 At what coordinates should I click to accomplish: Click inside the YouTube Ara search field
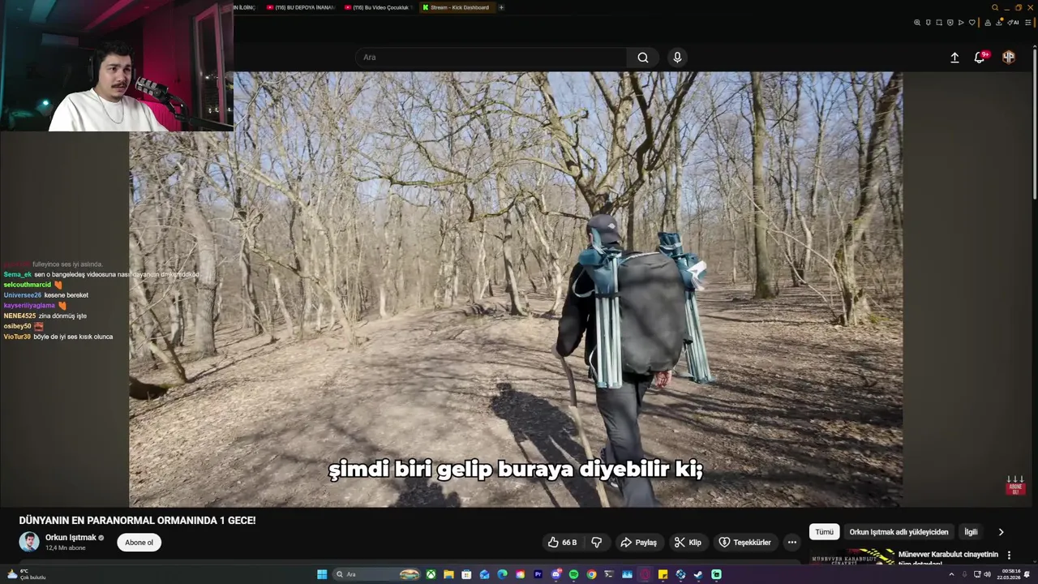point(491,58)
